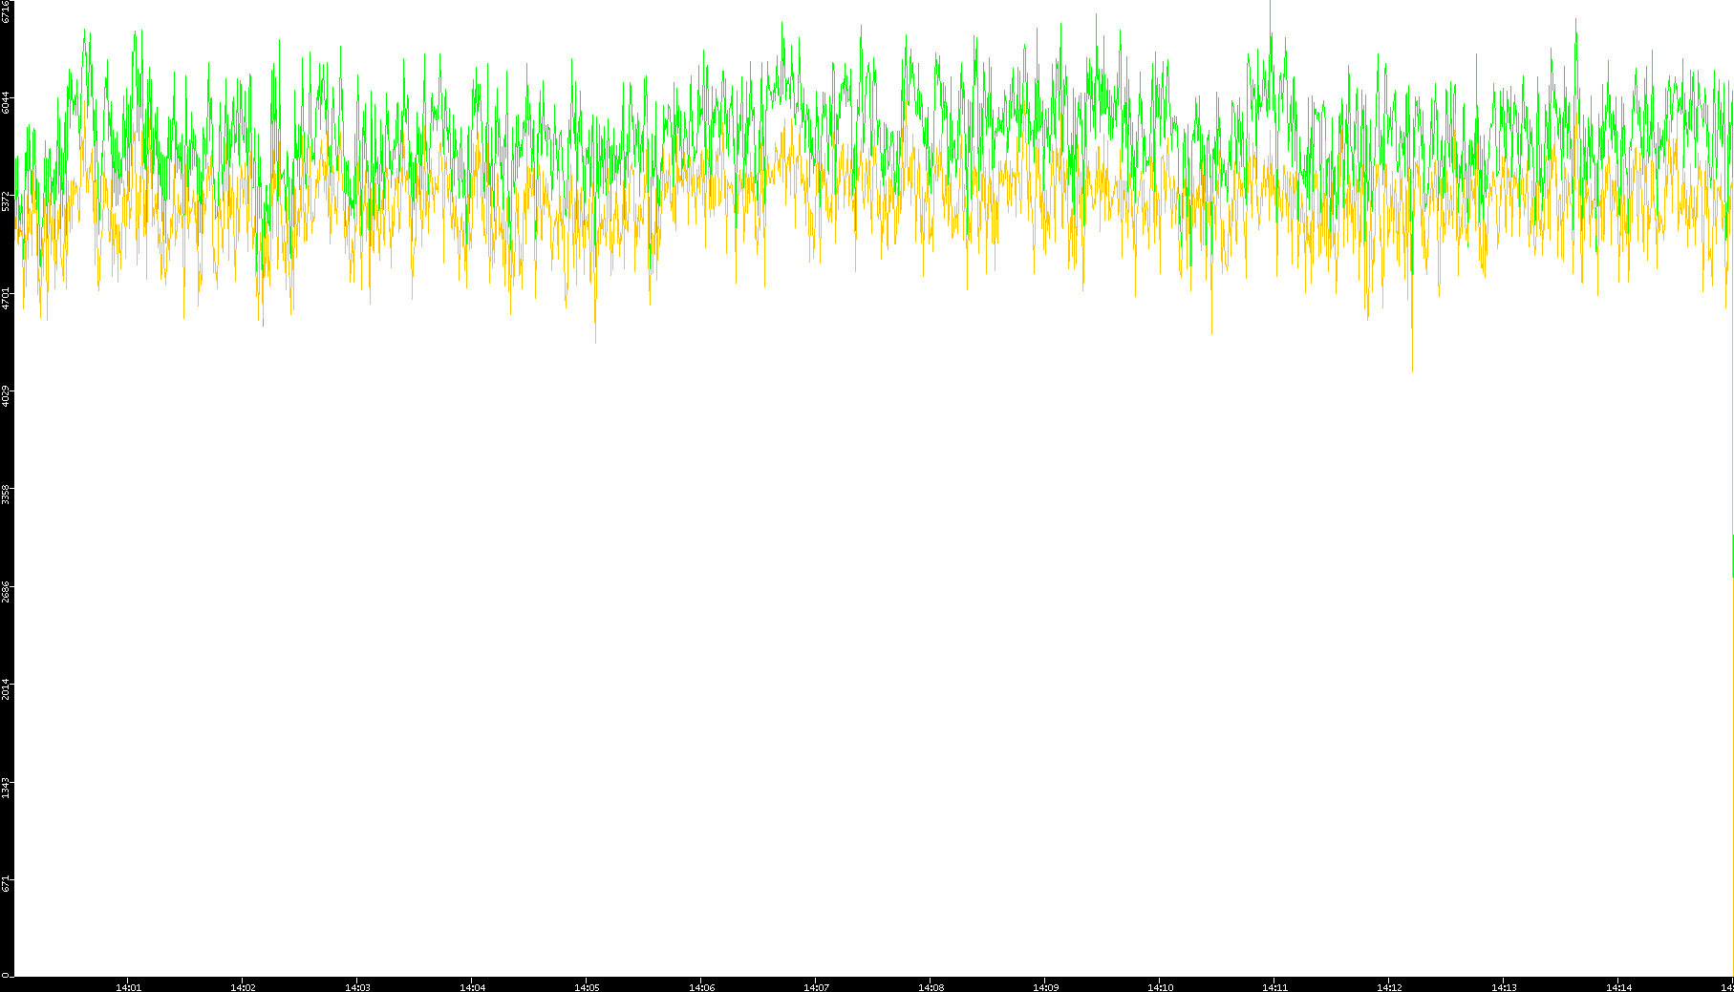Click the 6044 Y-axis label
Image resolution: width=1734 pixels, height=992 pixels.
(x=7, y=103)
